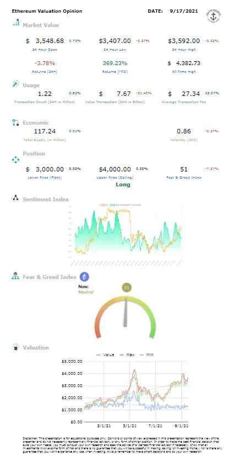Click the 27.34 average fee value

coord(191,94)
